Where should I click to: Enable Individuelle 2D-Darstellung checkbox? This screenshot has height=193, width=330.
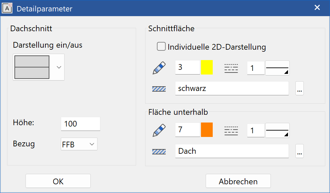pos(161,47)
